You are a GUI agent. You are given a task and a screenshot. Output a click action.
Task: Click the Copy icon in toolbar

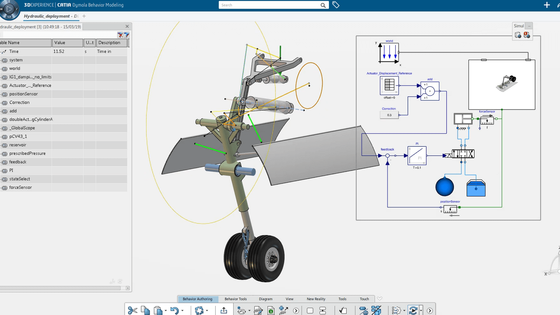click(145, 311)
